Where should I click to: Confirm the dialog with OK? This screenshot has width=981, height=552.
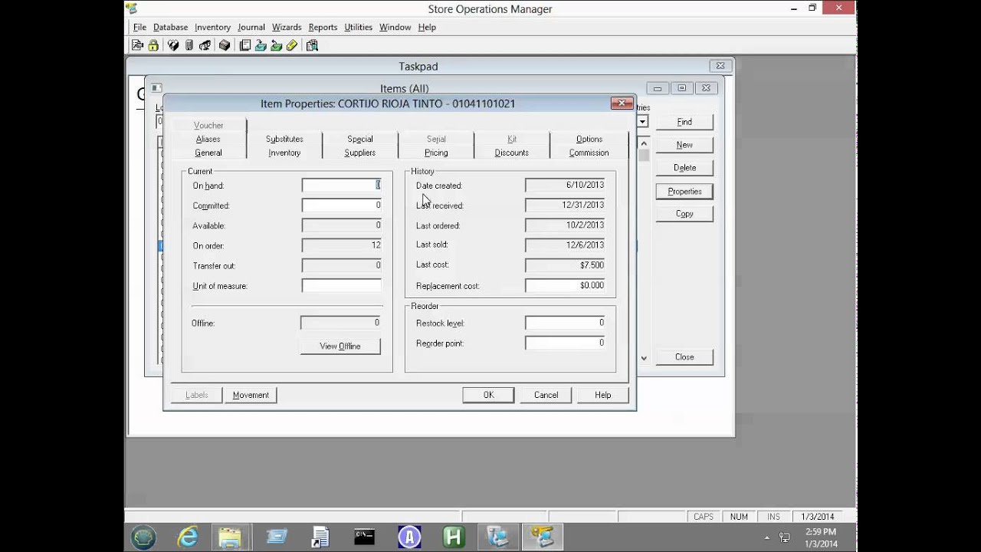click(488, 395)
